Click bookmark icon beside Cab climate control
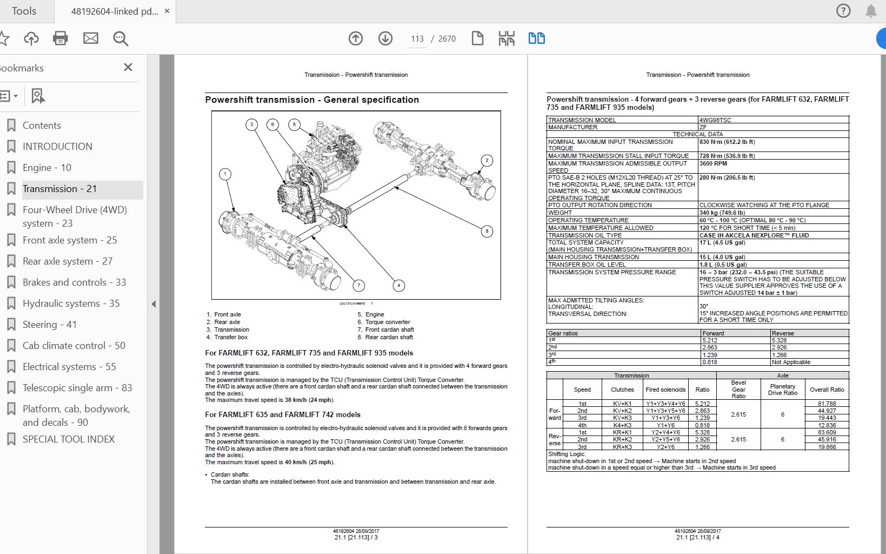The width and height of the screenshot is (886, 554). pos(11,346)
